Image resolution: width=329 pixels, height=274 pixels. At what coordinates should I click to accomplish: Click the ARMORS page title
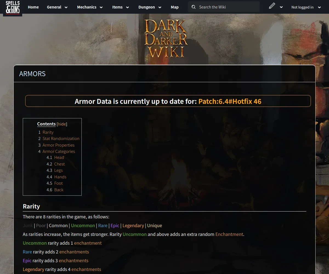click(x=32, y=74)
